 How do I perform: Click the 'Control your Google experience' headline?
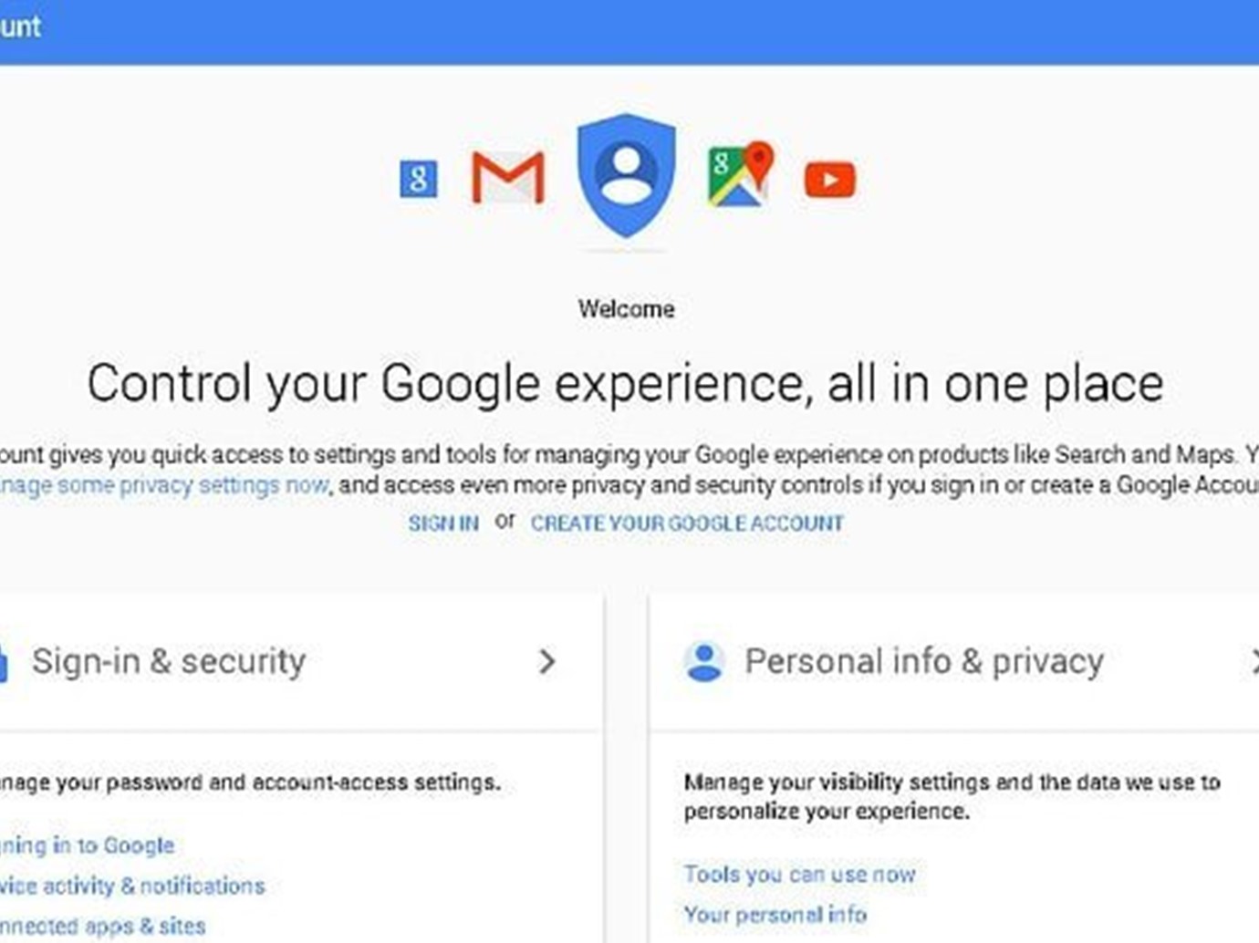626,383
